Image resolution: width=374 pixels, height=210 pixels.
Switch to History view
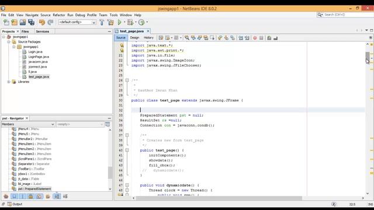tap(148, 37)
